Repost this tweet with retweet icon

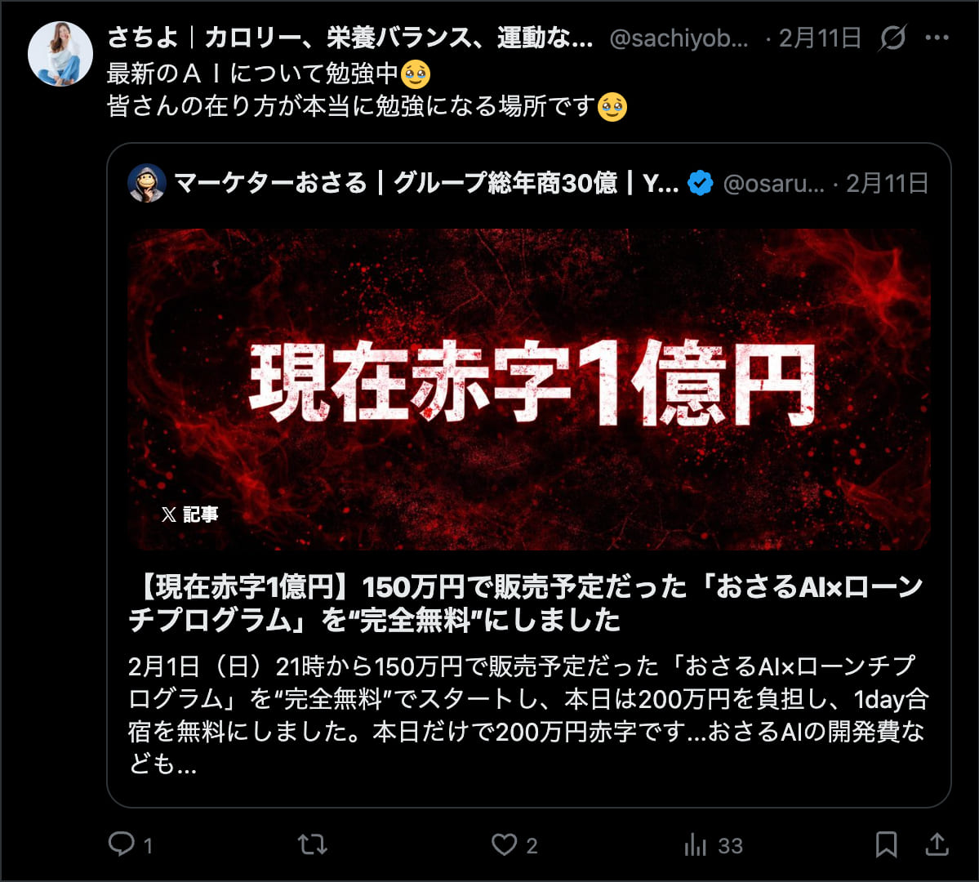coord(312,844)
